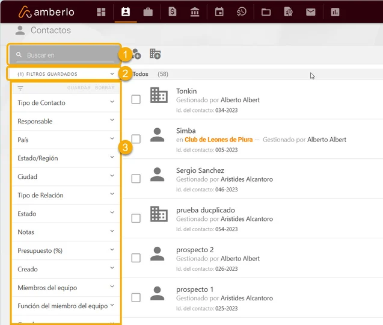383x325 pixels.
Task: Open the prospecto 2 contact name
Action: (195, 250)
